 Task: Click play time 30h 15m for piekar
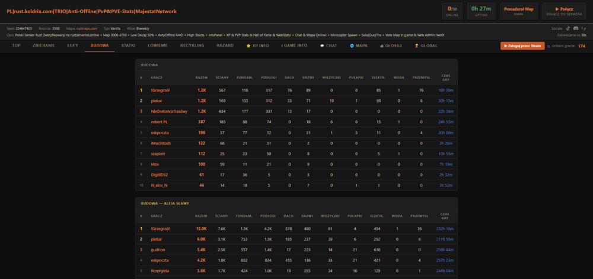click(x=445, y=100)
